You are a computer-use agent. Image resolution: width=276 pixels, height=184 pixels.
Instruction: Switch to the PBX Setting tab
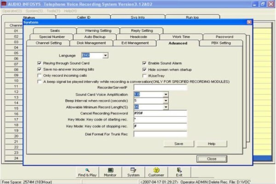[221, 43]
